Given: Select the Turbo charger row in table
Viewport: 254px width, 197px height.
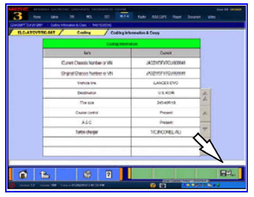Looking at the screenshot, I should pyautogui.click(x=87, y=132).
